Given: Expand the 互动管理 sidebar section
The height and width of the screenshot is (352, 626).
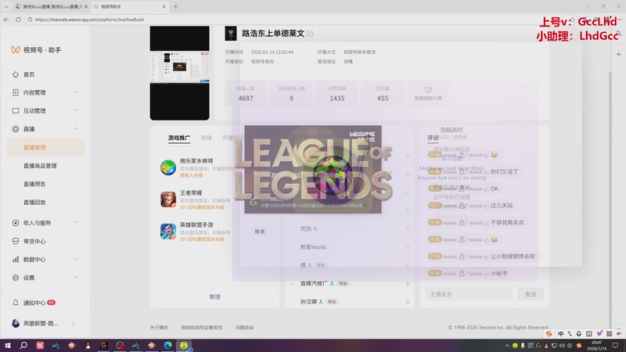Looking at the screenshot, I should tap(45, 111).
